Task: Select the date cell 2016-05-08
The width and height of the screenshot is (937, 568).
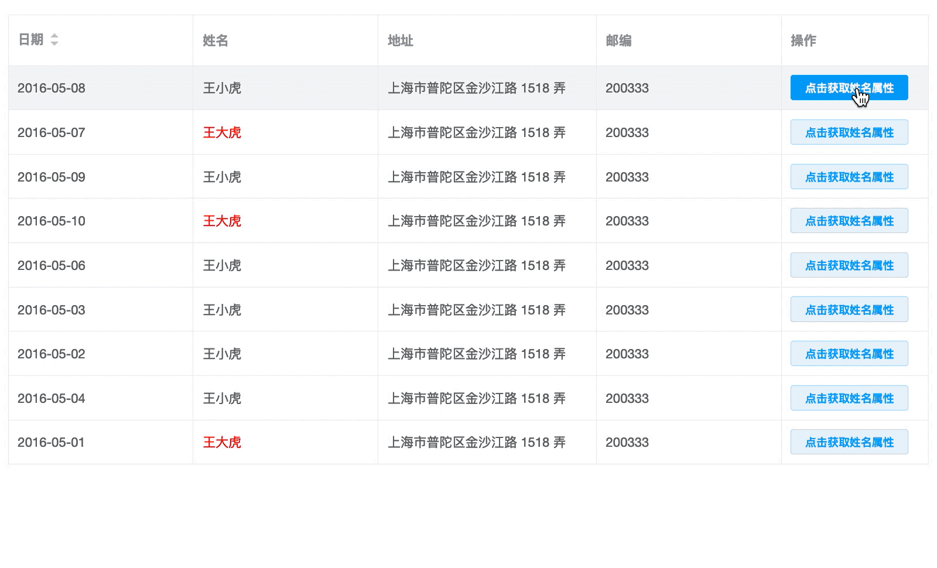Action: [52, 88]
